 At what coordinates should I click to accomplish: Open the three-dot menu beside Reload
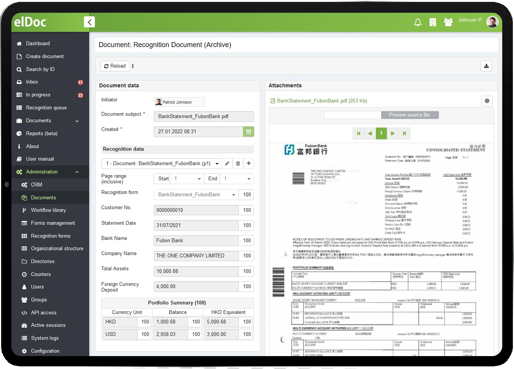(133, 66)
